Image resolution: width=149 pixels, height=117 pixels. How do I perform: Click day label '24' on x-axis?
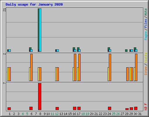(109, 114)
